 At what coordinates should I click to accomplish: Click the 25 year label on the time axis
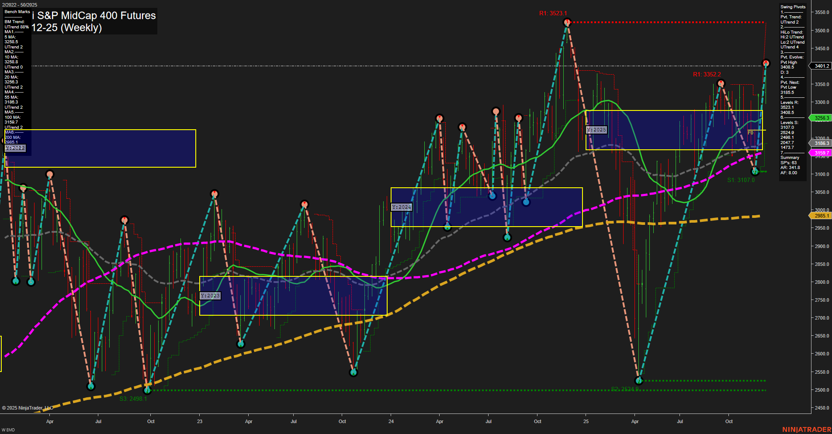click(586, 421)
